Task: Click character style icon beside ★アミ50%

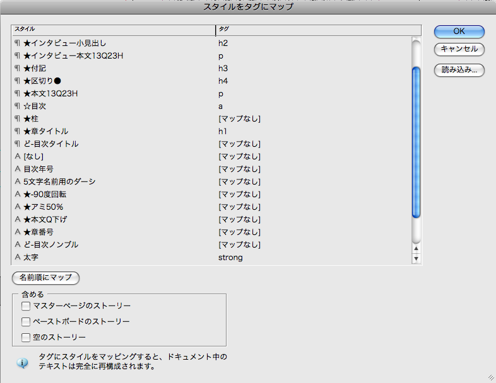Action: click(18, 207)
